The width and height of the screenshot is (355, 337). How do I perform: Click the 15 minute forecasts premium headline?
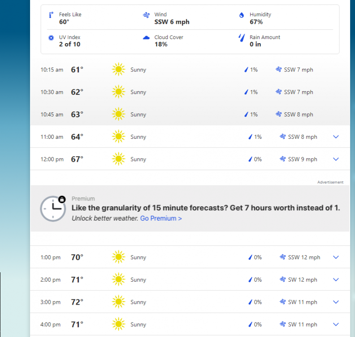(206, 208)
